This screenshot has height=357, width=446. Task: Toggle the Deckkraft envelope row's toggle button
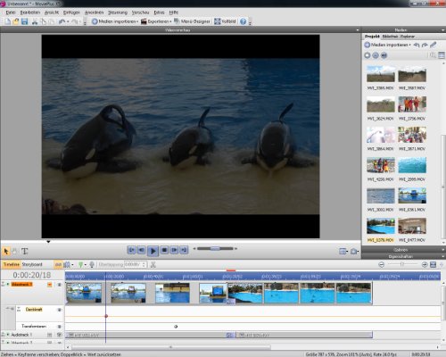pyautogui.click(x=59, y=310)
